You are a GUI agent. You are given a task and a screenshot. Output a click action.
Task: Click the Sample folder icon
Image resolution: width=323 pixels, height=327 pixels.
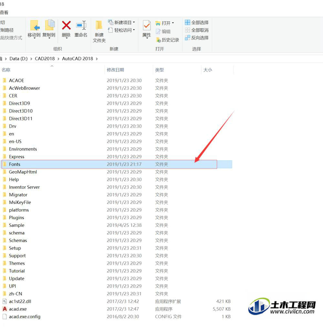(x=5, y=225)
